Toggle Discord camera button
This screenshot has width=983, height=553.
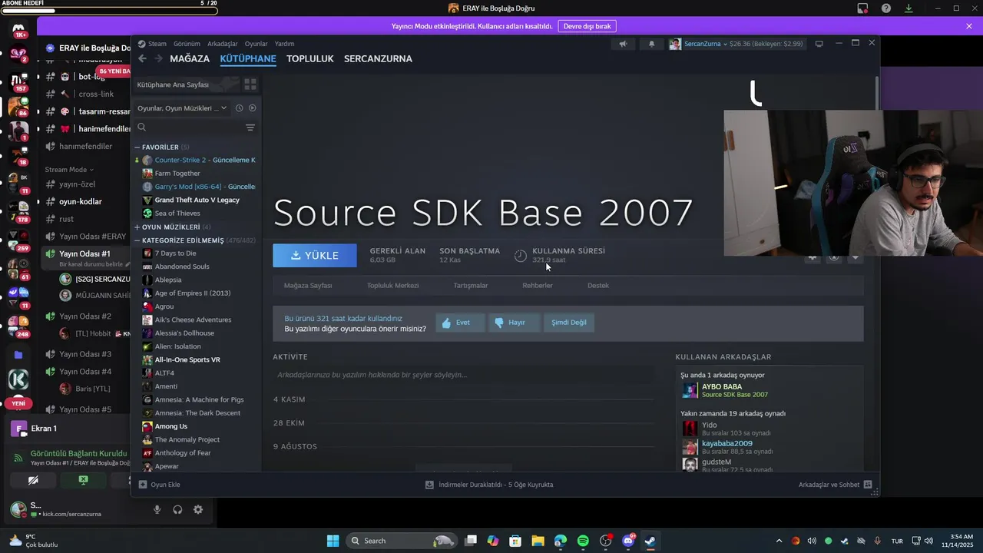[33, 480]
